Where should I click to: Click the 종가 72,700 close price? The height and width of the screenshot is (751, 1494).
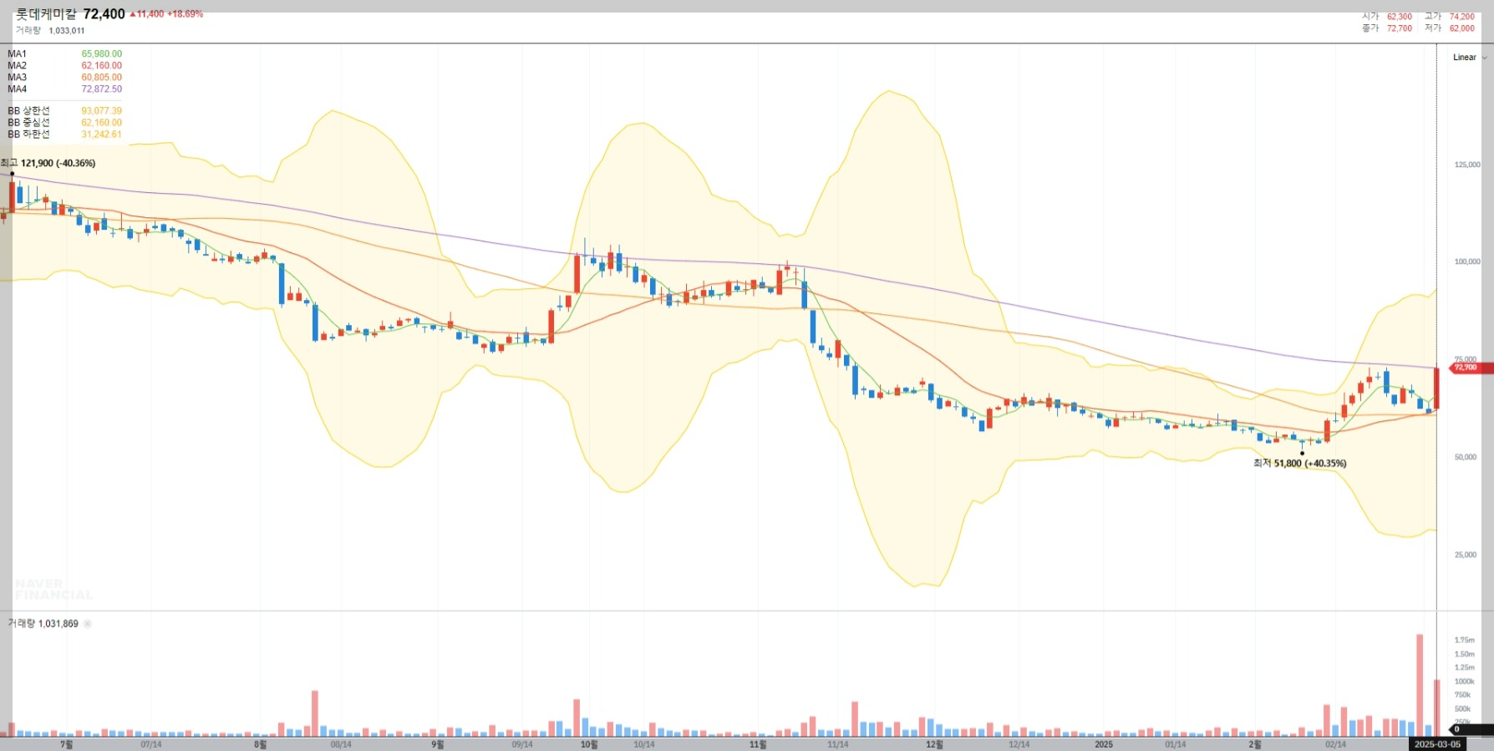click(x=1387, y=28)
